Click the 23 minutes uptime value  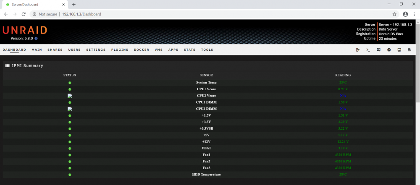[388, 39]
